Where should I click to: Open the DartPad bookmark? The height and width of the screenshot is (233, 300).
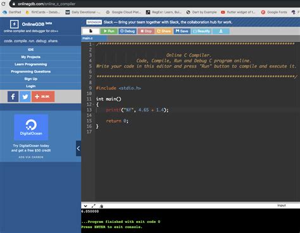click(x=12, y=12)
